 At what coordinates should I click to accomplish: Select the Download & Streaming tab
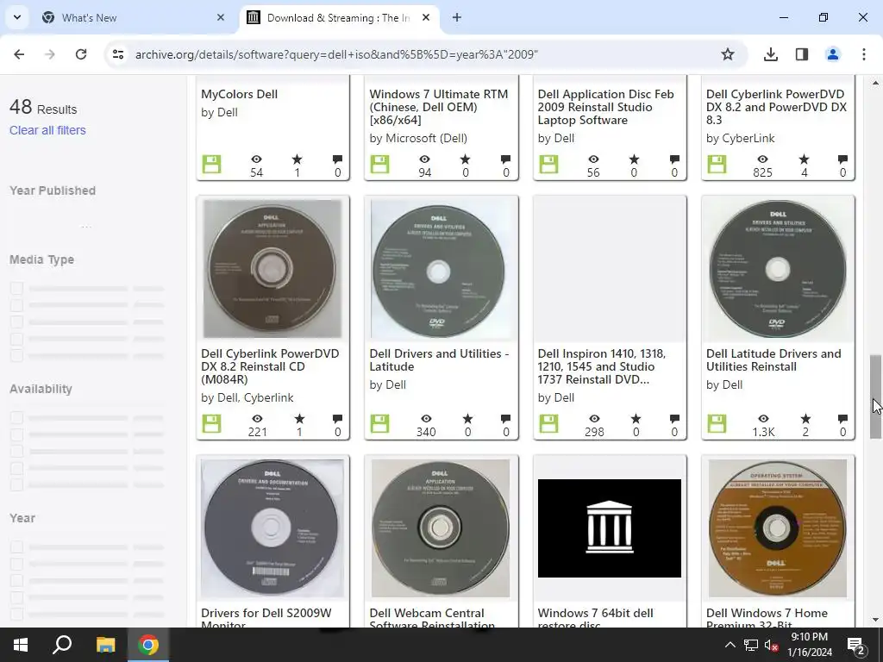[338, 17]
